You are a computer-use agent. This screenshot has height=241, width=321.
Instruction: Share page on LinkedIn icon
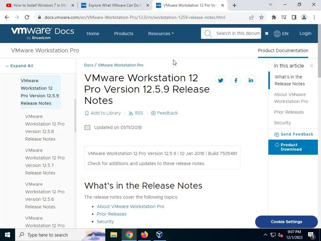251,80
